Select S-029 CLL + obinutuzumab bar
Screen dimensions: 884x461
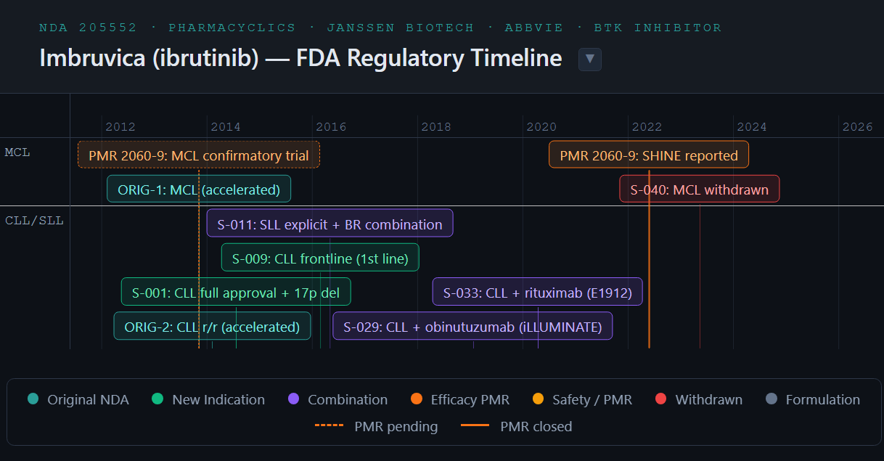coord(473,327)
